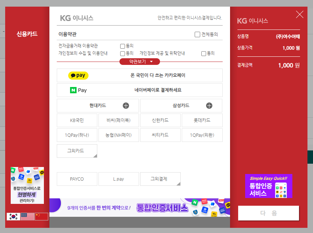The image size is (313, 233).
Task: Click the plus icon next to 현대카드
Action: (126, 105)
